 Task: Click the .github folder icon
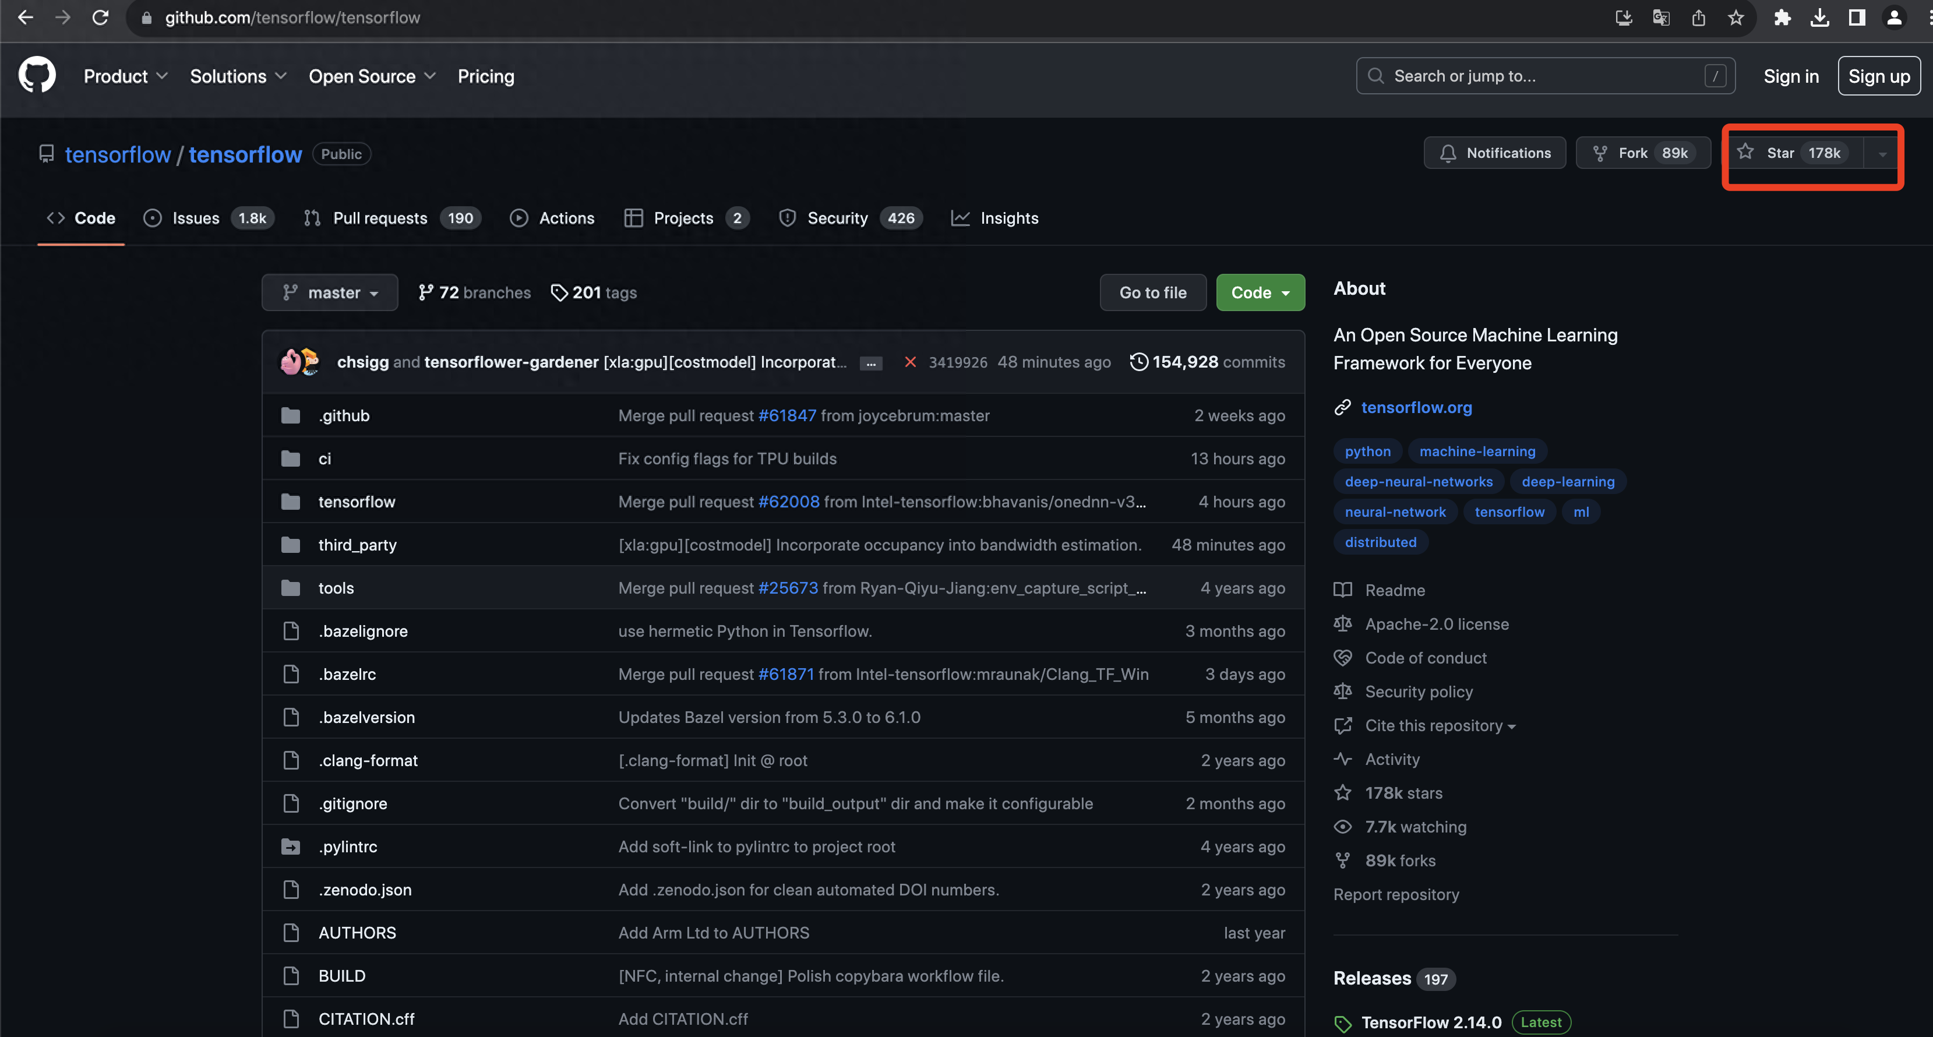point(291,416)
